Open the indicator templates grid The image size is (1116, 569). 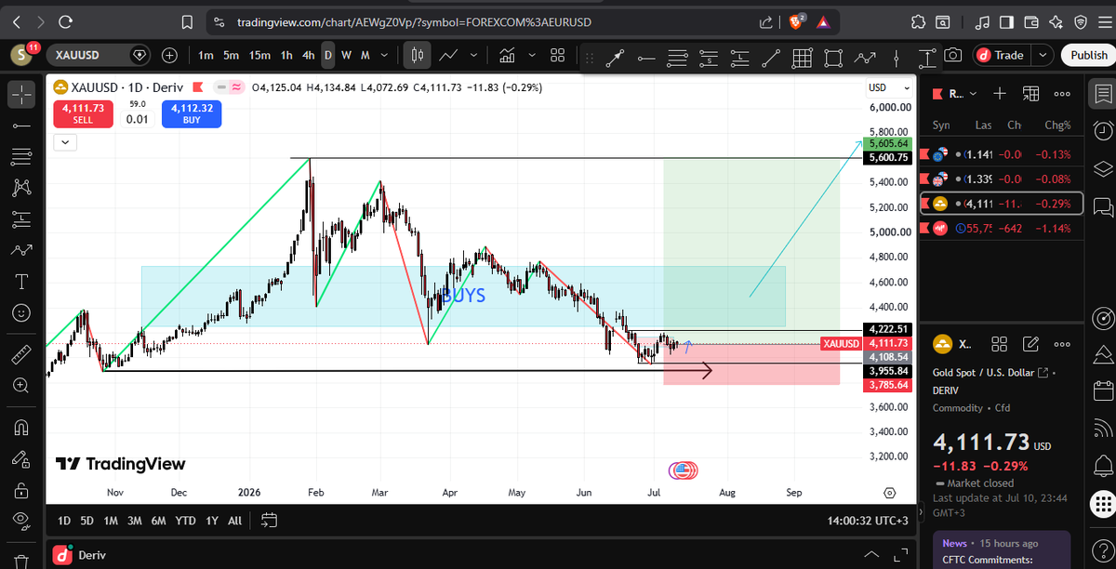click(558, 55)
